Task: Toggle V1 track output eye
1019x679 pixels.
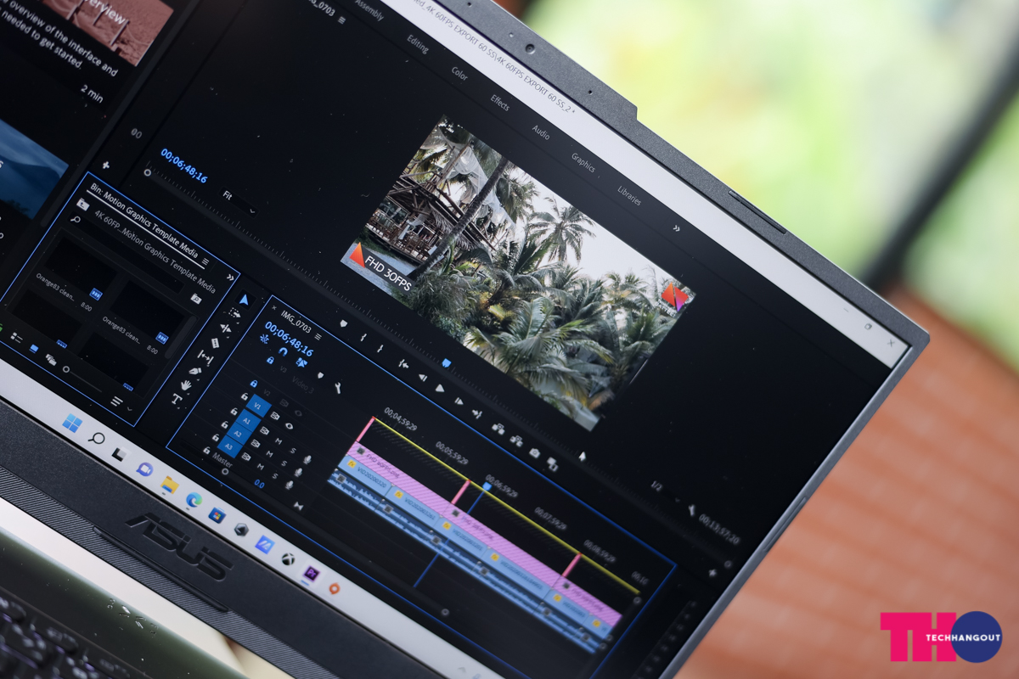Action: (x=289, y=426)
